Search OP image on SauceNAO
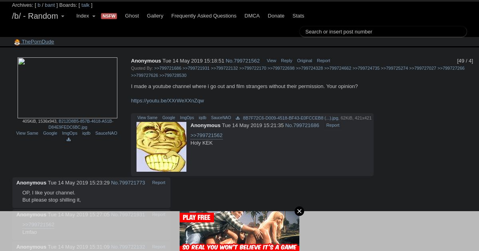This screenshot has width=479, height=251. [x=106, y=133]
